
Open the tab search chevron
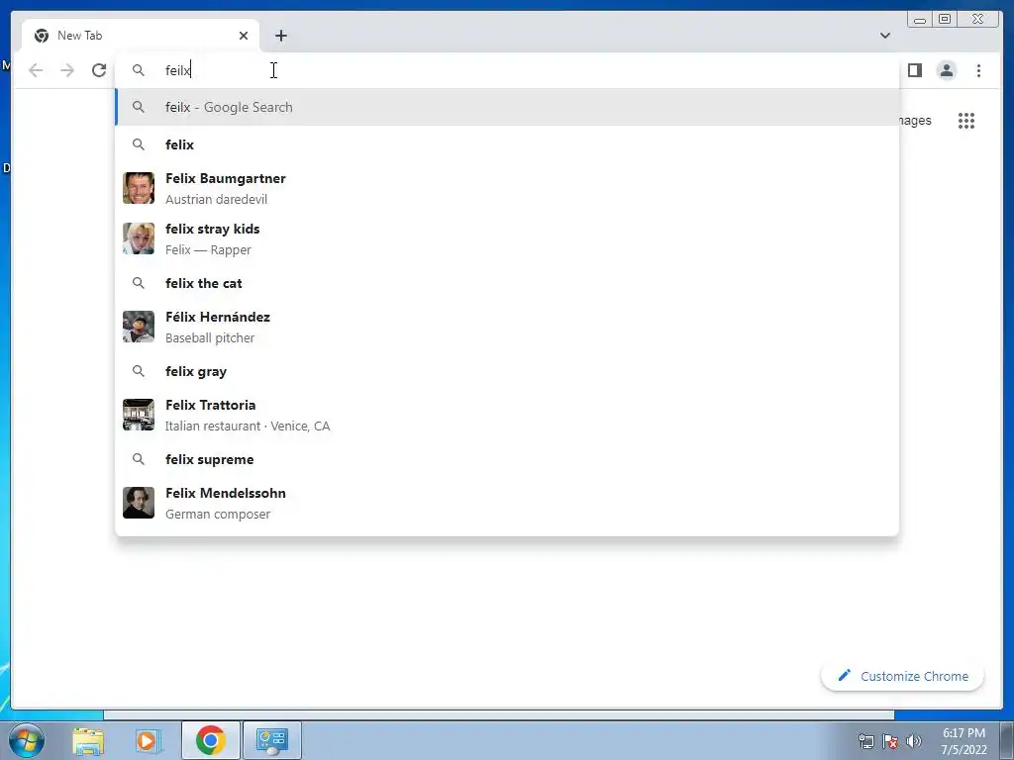click(x=884, y=36)
